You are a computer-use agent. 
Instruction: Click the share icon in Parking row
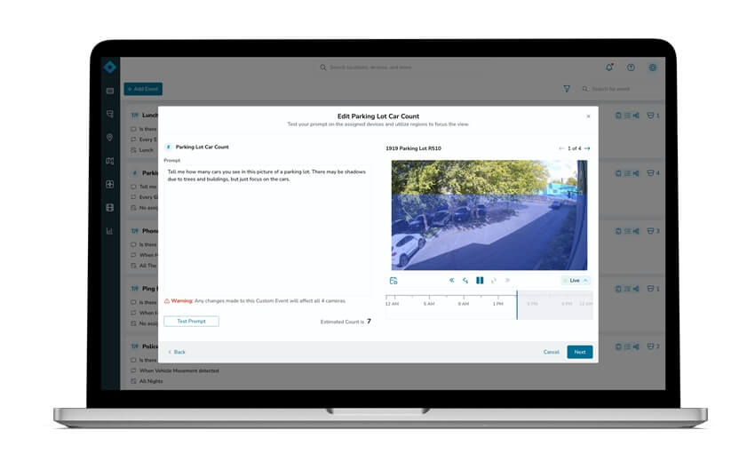coord(636,173)
